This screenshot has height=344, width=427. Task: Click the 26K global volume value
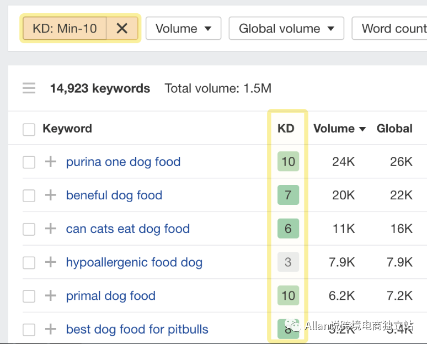click(401, 162)
